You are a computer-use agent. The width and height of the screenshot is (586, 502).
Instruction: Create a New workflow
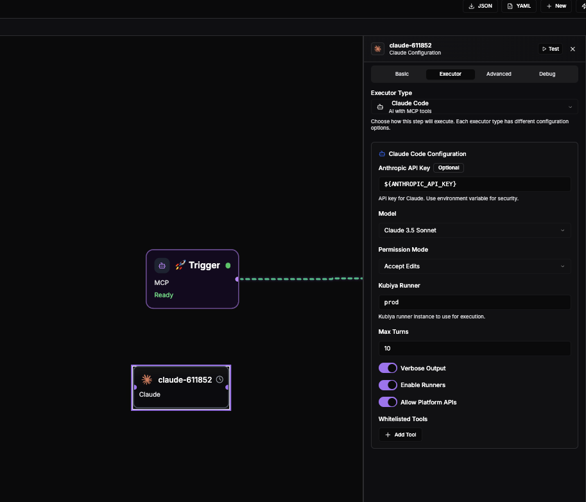pyautogui.click(x=556, y=6)
